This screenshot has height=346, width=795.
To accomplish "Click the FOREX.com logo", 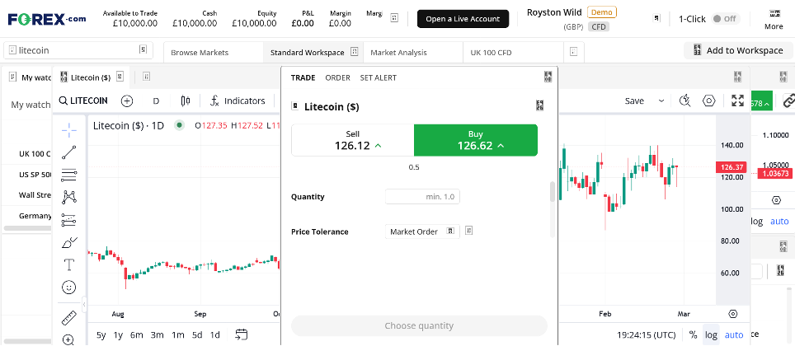I will [47, 19].
